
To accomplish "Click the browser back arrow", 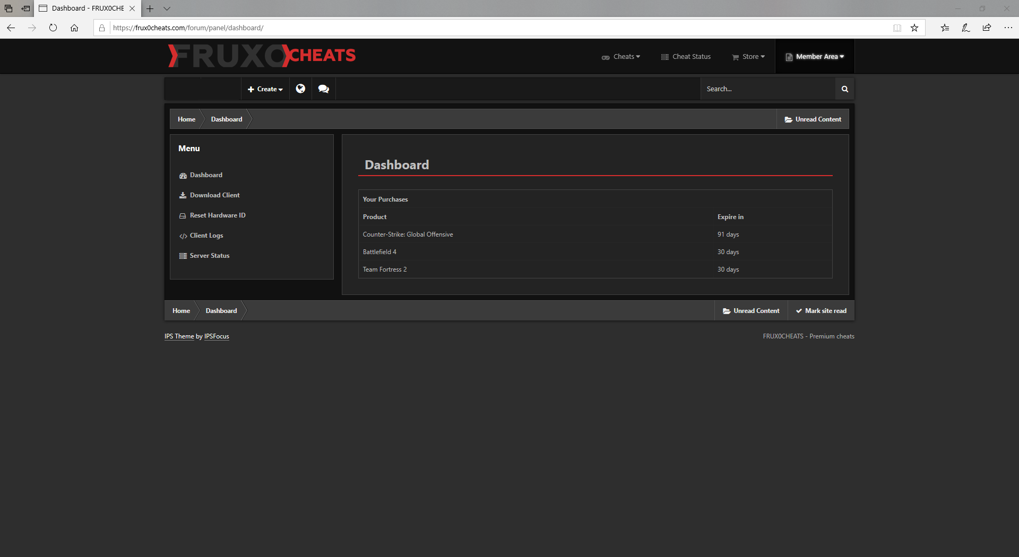I will click(11, 28).
